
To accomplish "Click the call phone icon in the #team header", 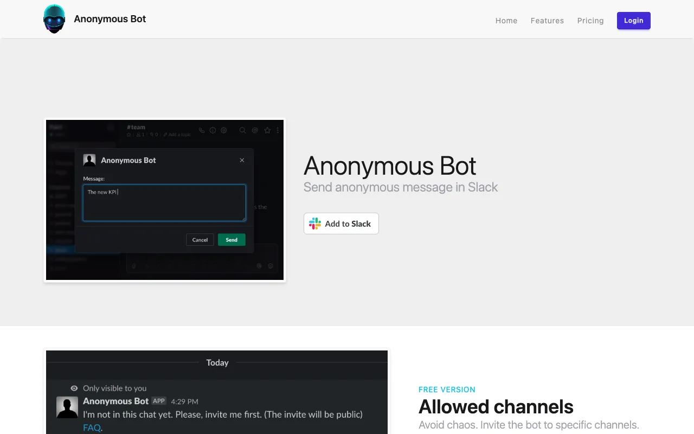I will click(202, 130).
